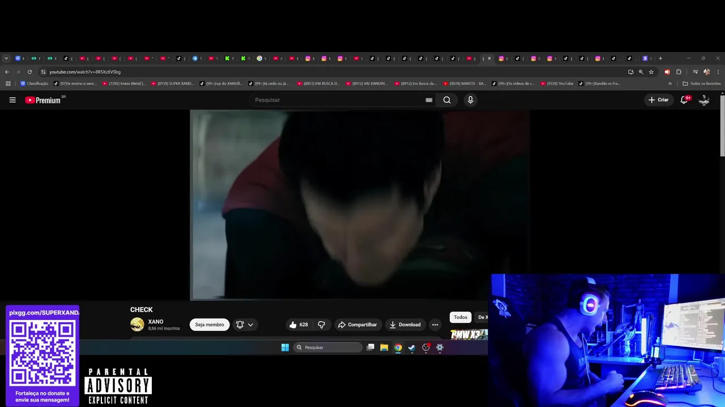Bookmark this page with the star icon
725x407 pixels.
pos(651,72)
